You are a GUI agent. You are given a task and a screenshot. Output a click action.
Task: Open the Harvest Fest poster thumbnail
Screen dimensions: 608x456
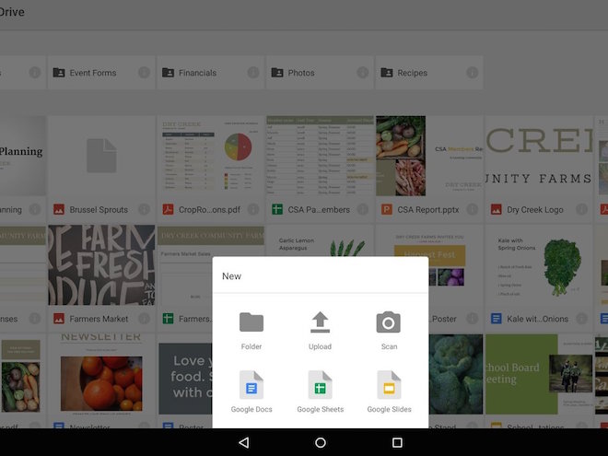pyautogui.click(x=429, y=240)
